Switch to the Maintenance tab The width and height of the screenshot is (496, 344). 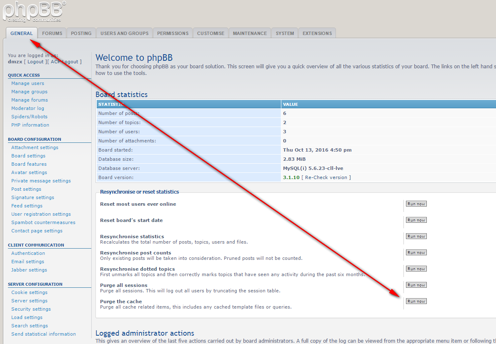pyautogui.click(x=250, y=33)
